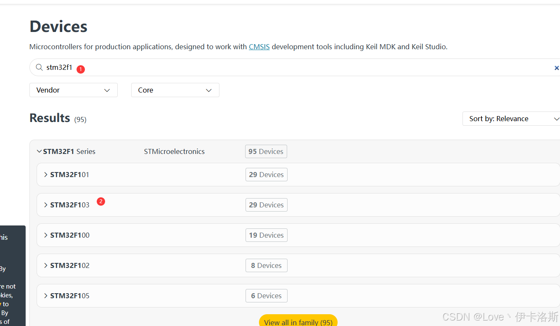Expand the STM32F100 chevron

(46, 235)
